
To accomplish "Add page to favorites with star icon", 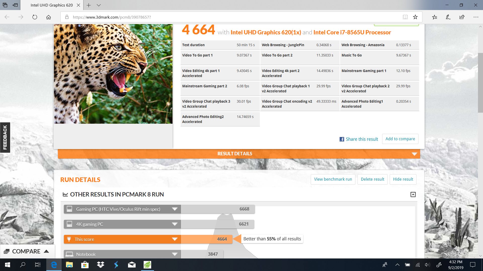I will [415, 17].
